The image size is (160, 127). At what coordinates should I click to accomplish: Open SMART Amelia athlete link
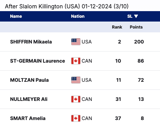28,118
